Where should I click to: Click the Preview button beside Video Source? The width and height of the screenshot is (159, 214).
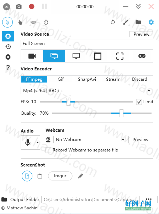tap(141, 34)
